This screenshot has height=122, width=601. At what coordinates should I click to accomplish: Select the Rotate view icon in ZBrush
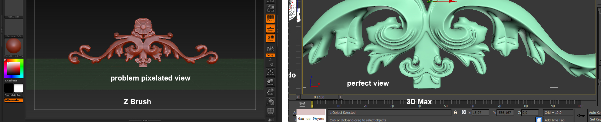coord(270,101)
